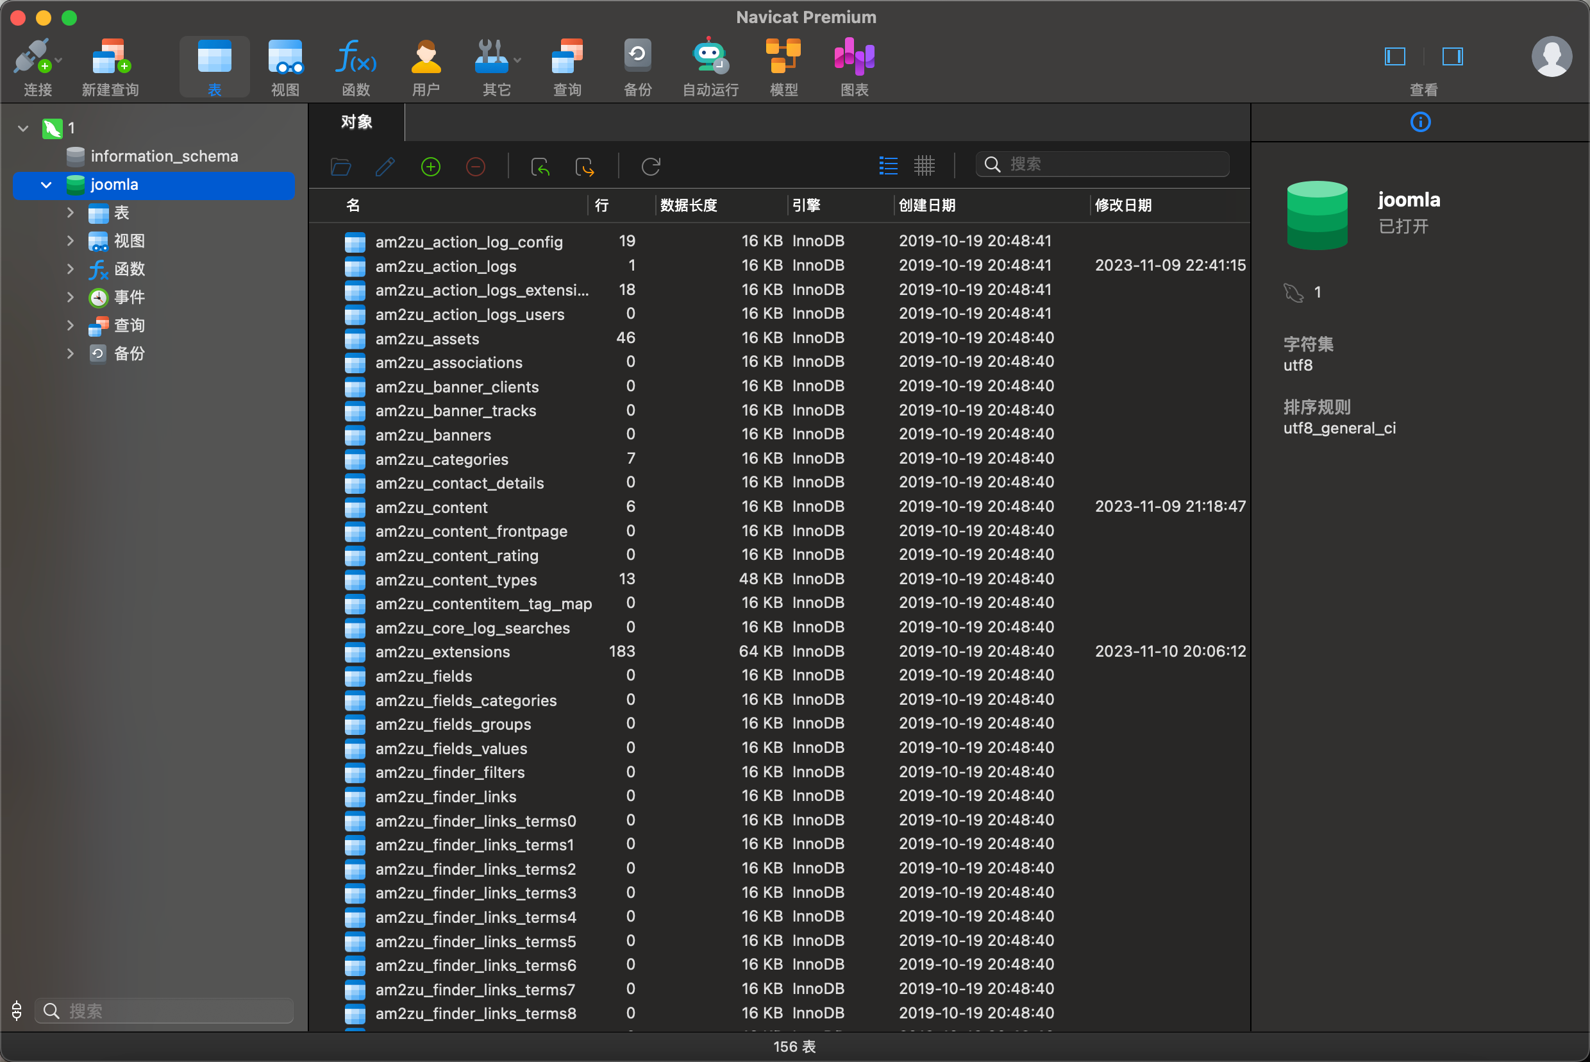Open the 其它 dropdown arrow

click(518, 61)
